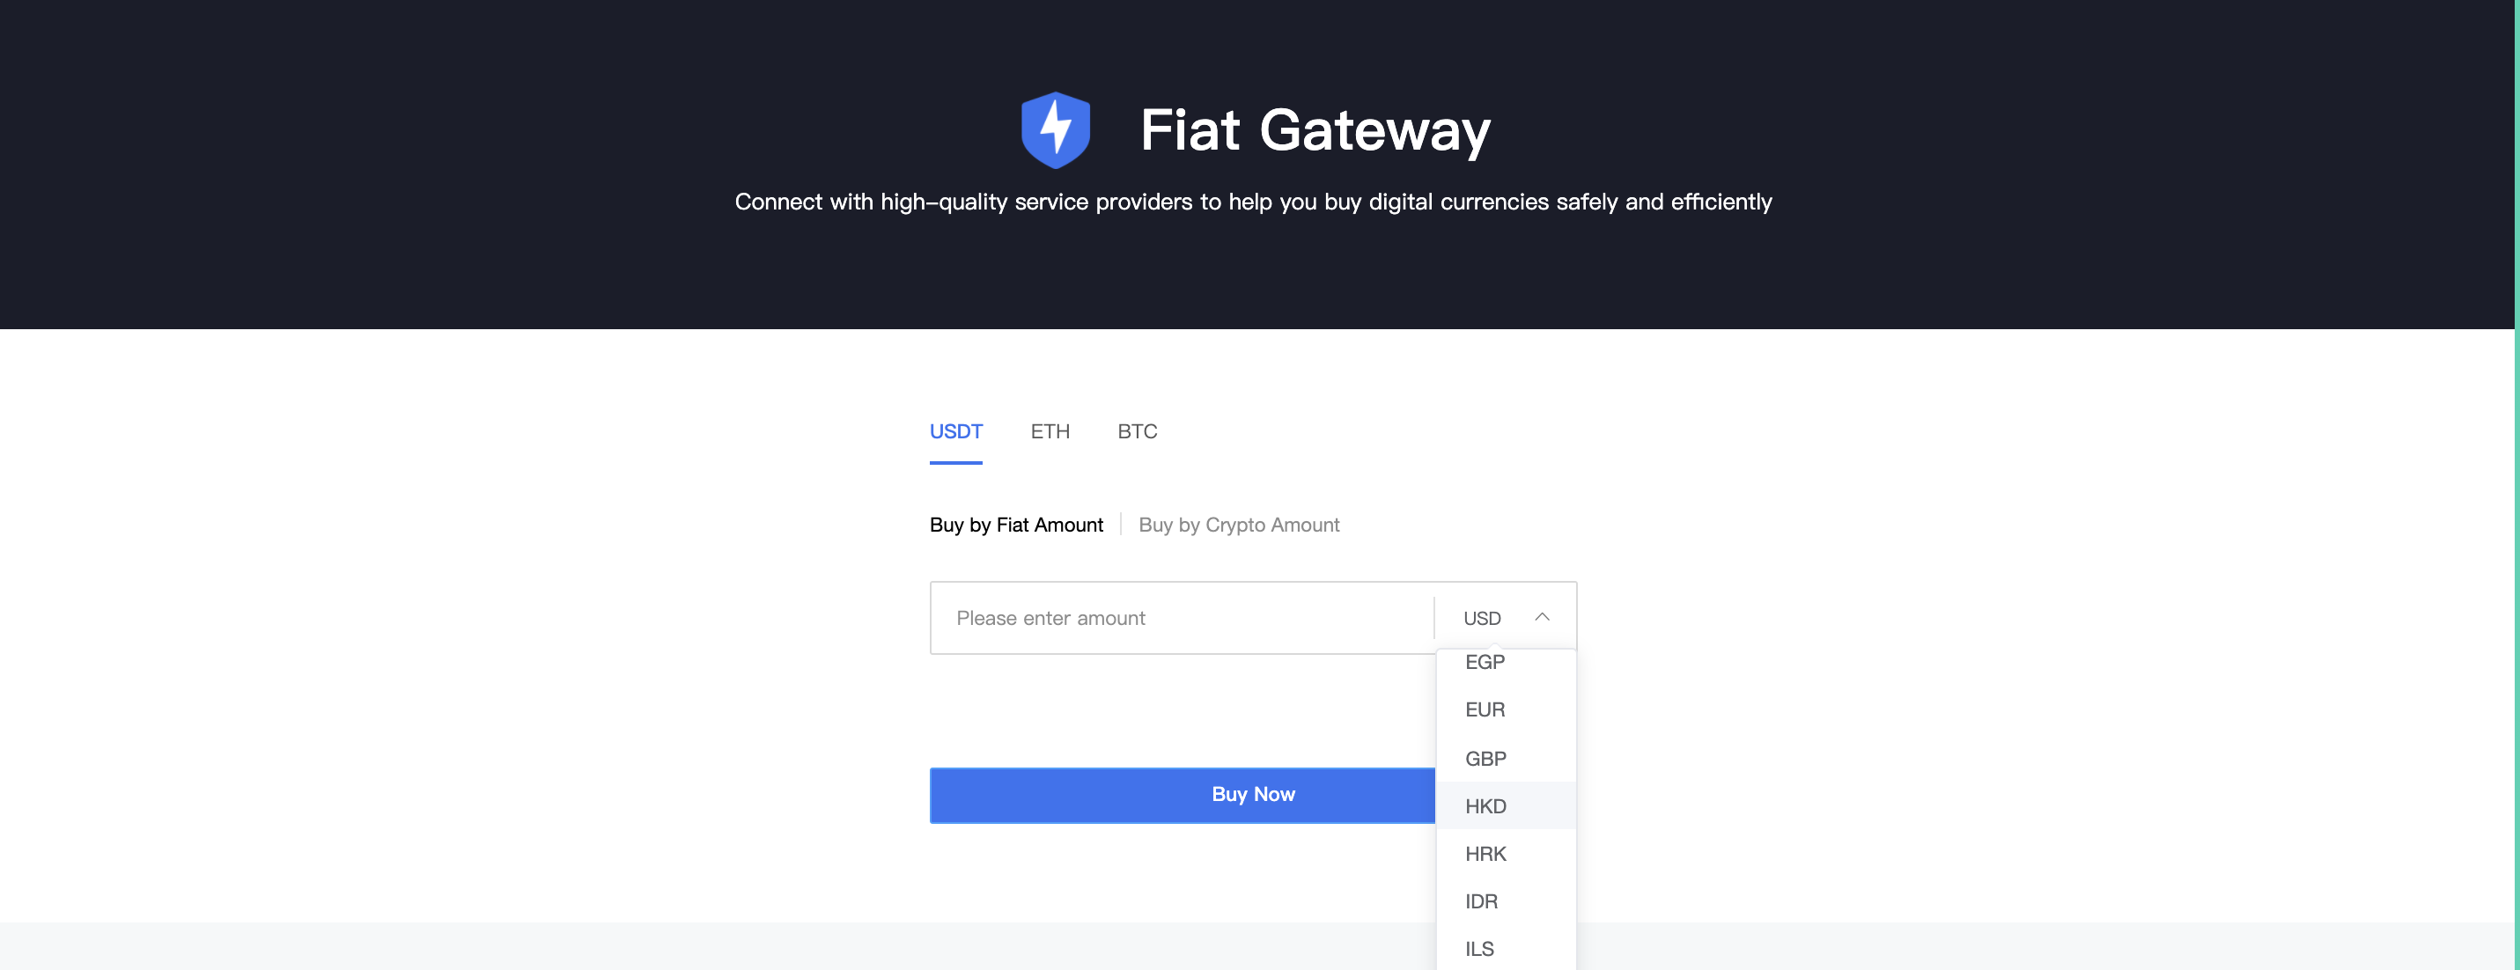
Task: Collapse the currency list with the chevron arrow
Action: (x=1542, y=617)
